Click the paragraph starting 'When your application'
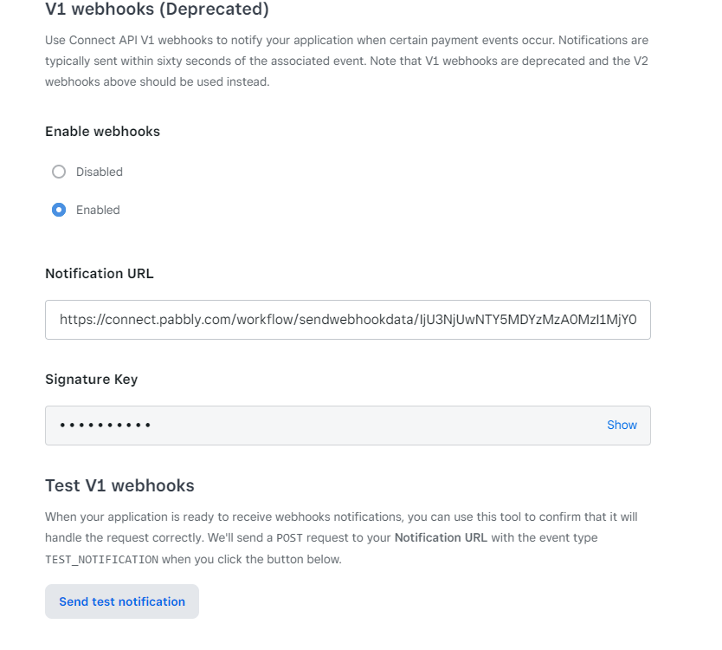The width and height of the screenshot is (722, 650). click(x=341, y=538)
